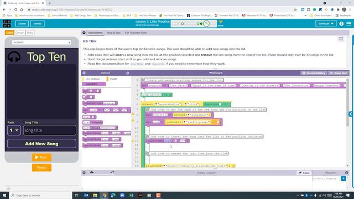Select the removeItem block in the toolbox
354x199 pixels.
pos(103,145)
